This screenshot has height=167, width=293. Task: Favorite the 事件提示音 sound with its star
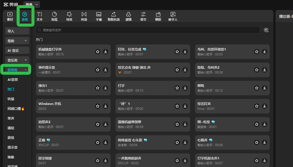point(98,70)
